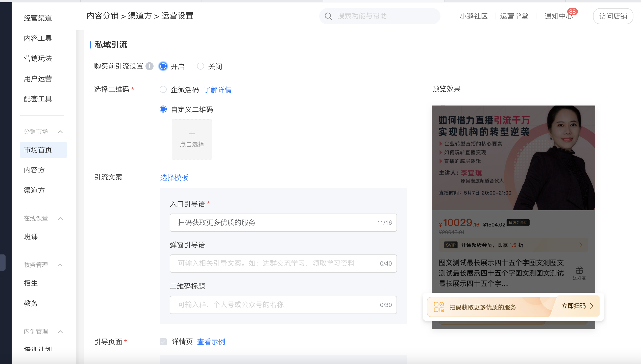Click the 入口引导语 input field
Image resolution: width=641 pixels, height=364 pixels.
(283, 223)
